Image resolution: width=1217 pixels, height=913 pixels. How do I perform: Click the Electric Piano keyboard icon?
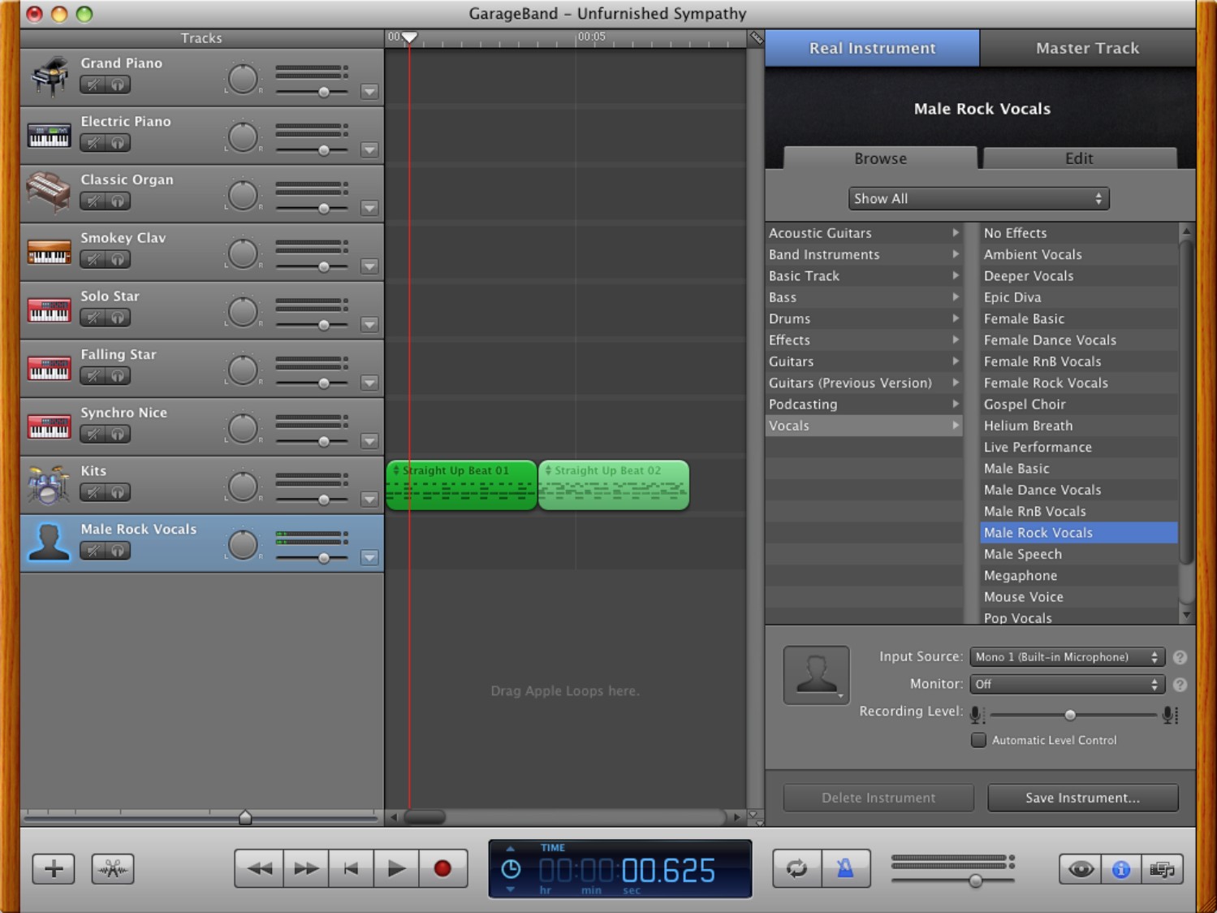[50, 136]
